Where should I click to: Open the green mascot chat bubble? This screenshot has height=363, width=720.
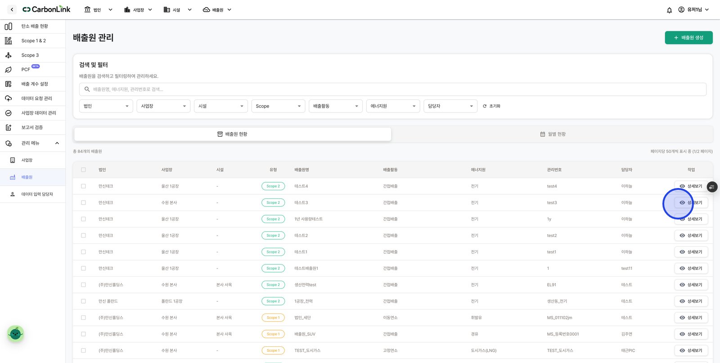(x=16, y=334)
